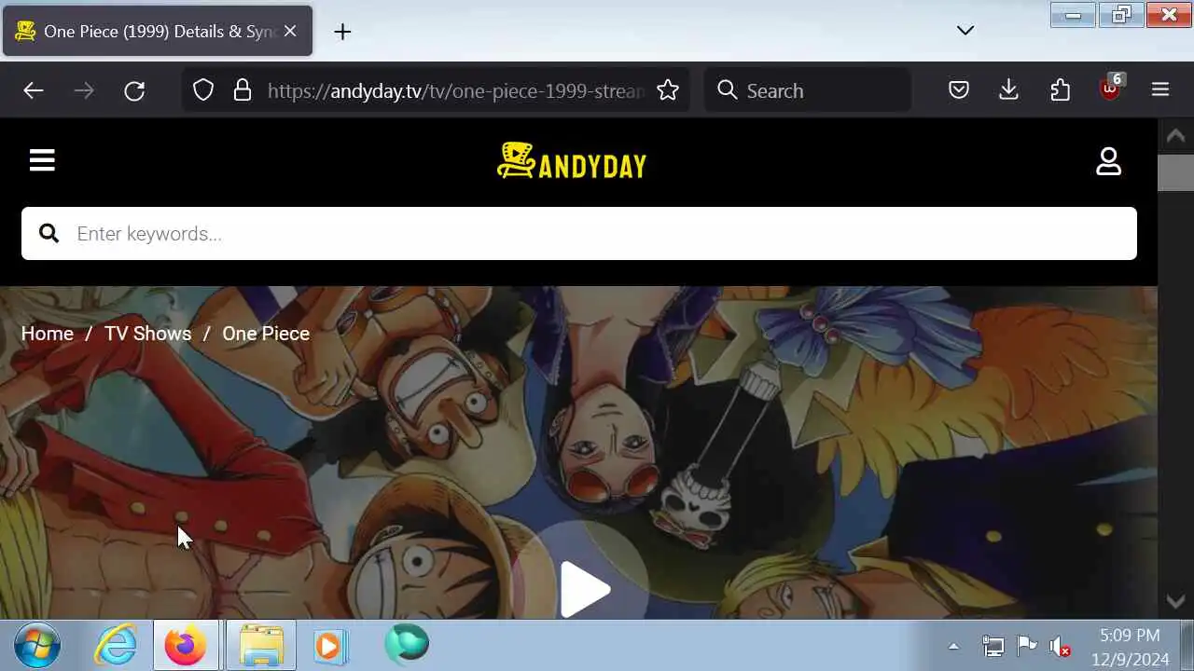Click the scrollbar up arrow

pyautogui.click(x=1175, y=136)
